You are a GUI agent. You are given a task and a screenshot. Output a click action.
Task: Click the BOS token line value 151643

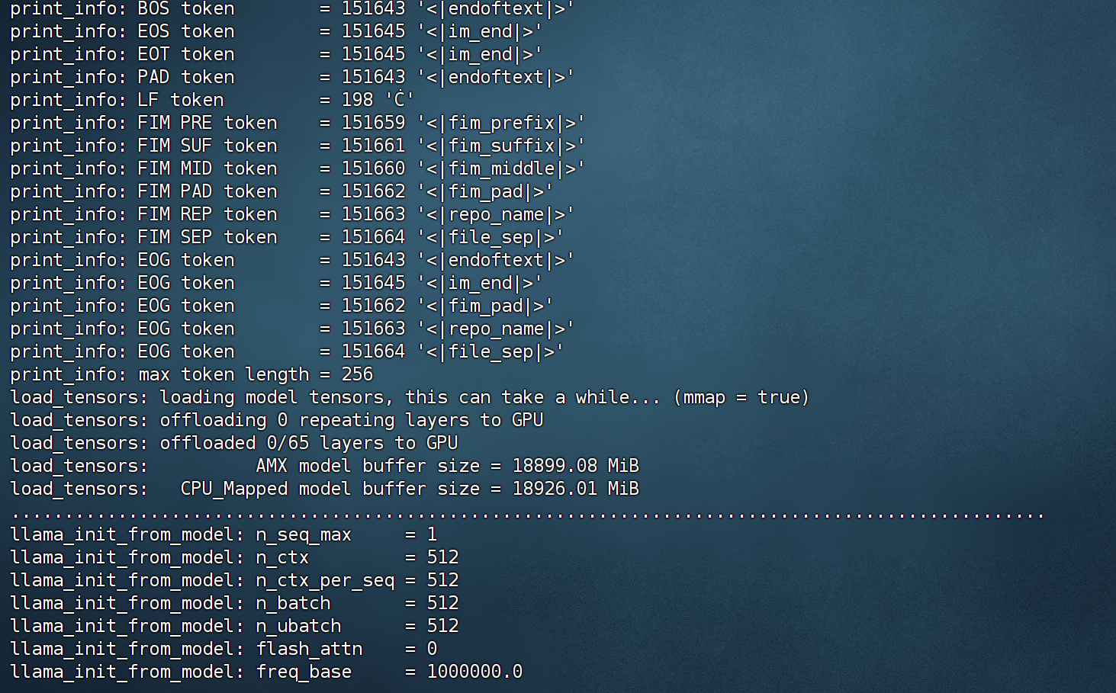373,9
